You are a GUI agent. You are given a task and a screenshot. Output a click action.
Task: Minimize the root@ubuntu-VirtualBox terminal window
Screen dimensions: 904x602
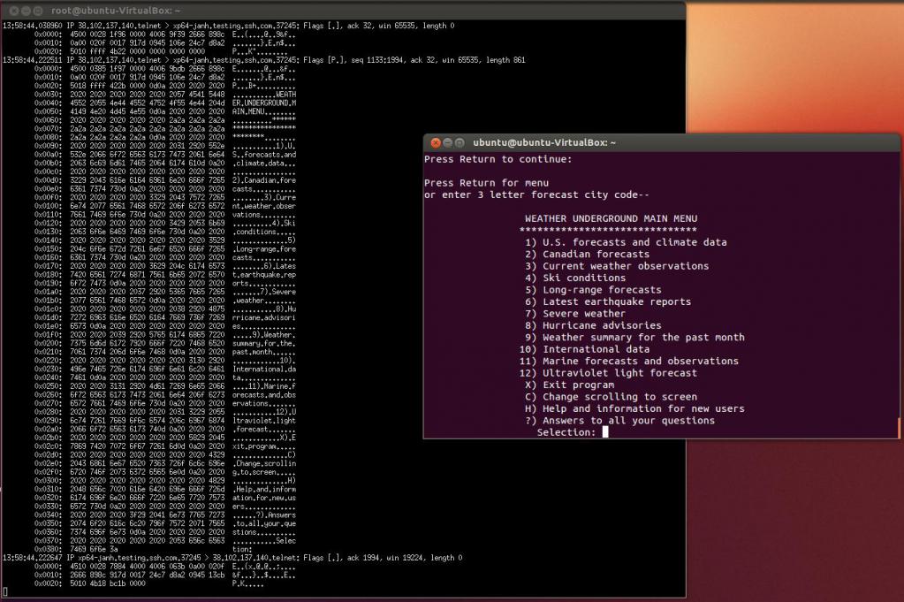click(27, 11)
